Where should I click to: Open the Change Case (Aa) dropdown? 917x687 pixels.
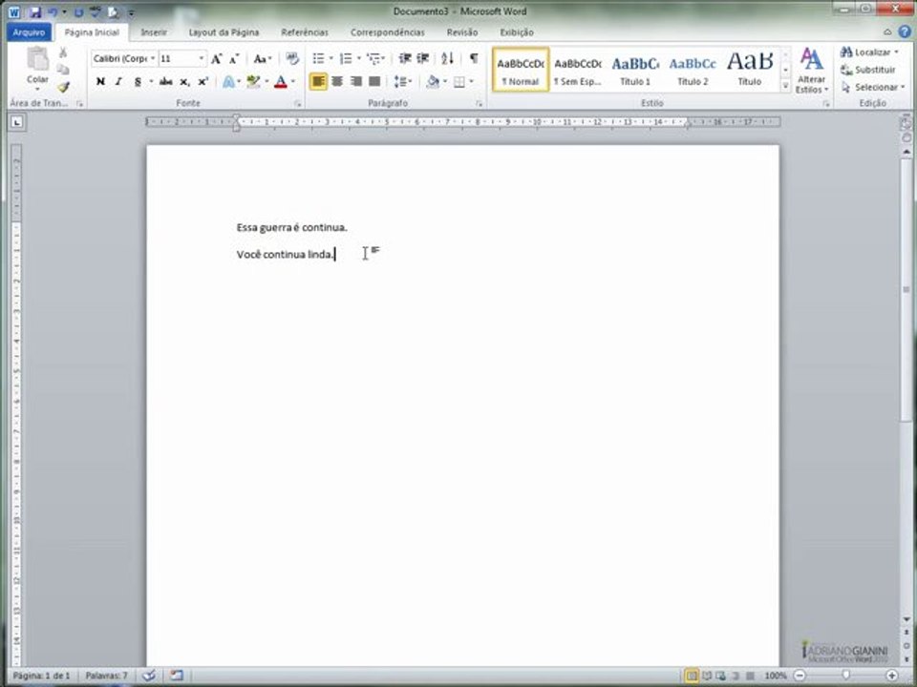pyautogui.click(x=263, y=58)
